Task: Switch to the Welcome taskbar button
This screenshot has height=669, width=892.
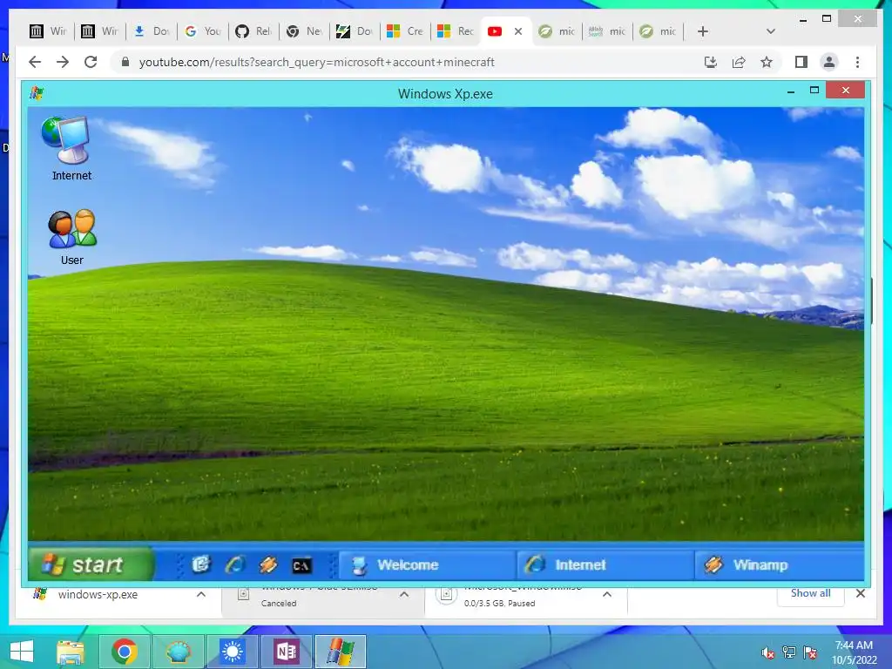Action: [427, 564]
